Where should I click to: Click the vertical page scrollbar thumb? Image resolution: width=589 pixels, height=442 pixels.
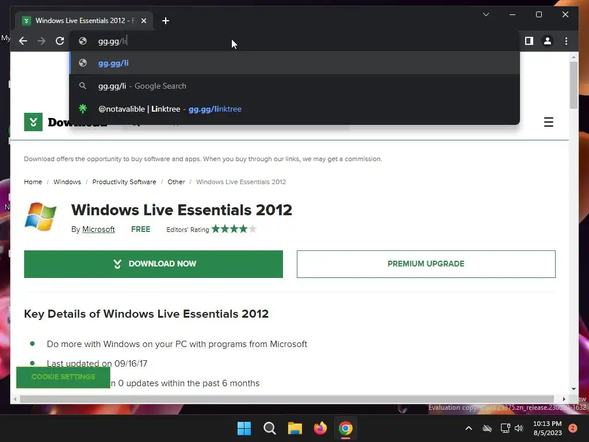pos(573,85)
